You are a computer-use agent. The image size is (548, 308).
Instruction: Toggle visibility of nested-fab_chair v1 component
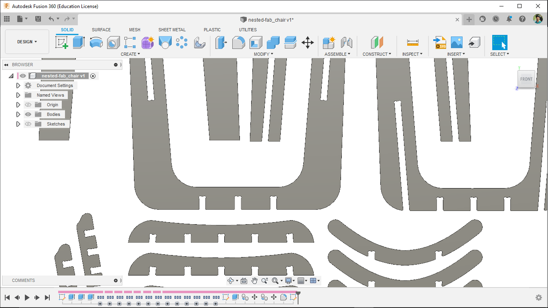click(x=23, y=76)
